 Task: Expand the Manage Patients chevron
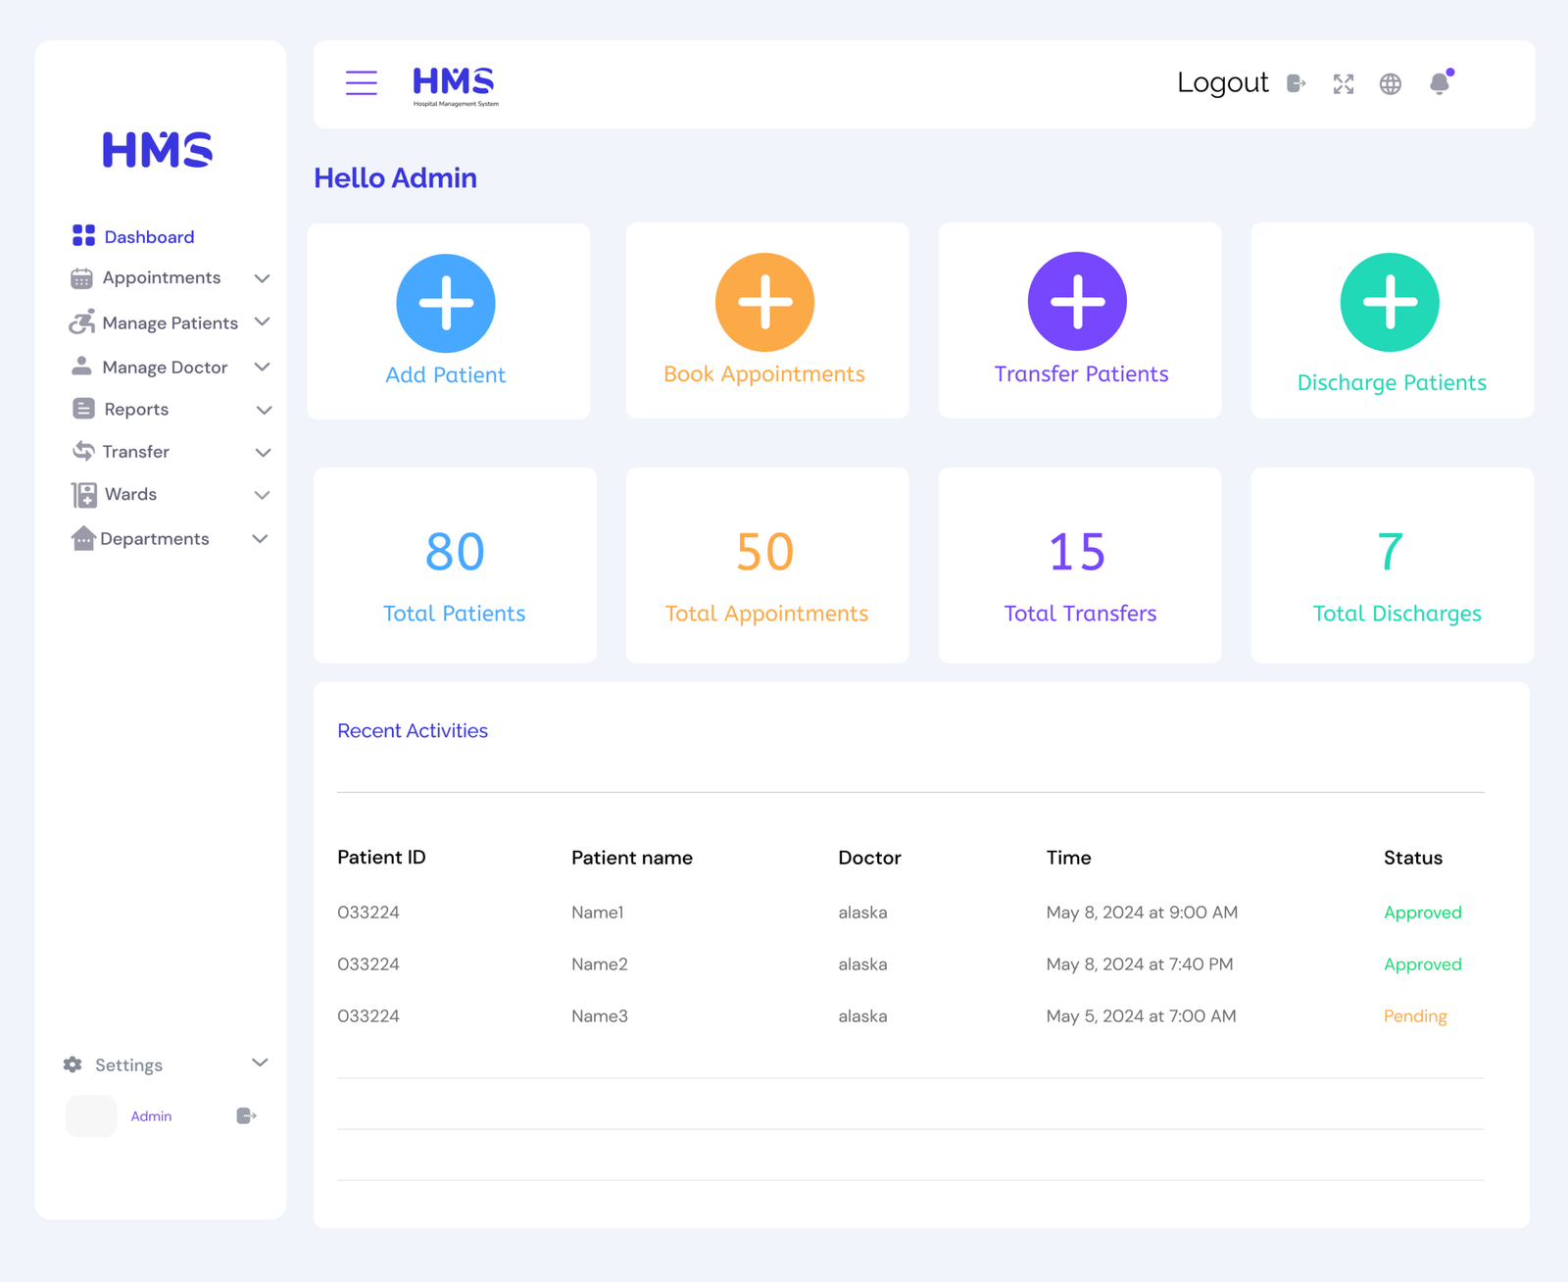pos(262,322)
